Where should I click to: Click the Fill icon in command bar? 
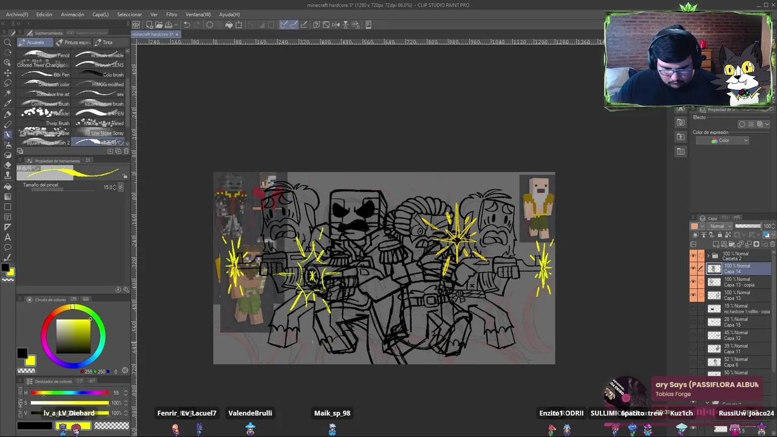(x=229, y=25)
